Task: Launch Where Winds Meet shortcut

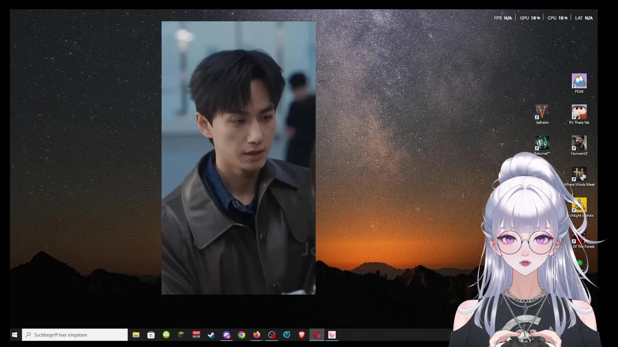Action: tap(579, 177)
